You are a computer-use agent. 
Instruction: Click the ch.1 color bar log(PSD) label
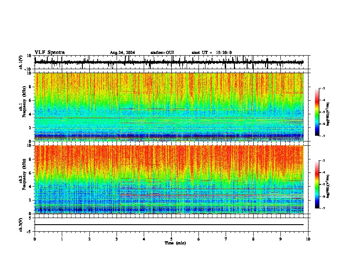328,114
